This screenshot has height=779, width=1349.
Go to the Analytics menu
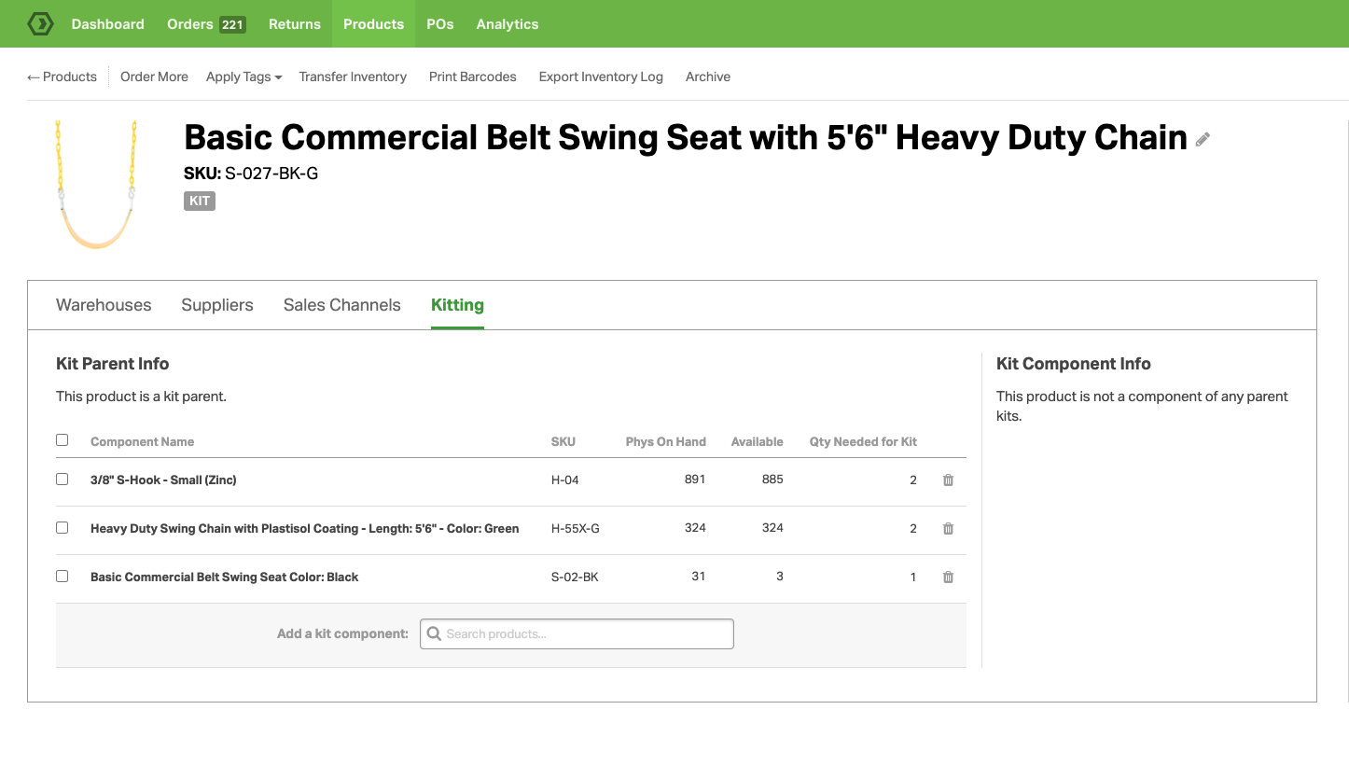click(508, 24)
